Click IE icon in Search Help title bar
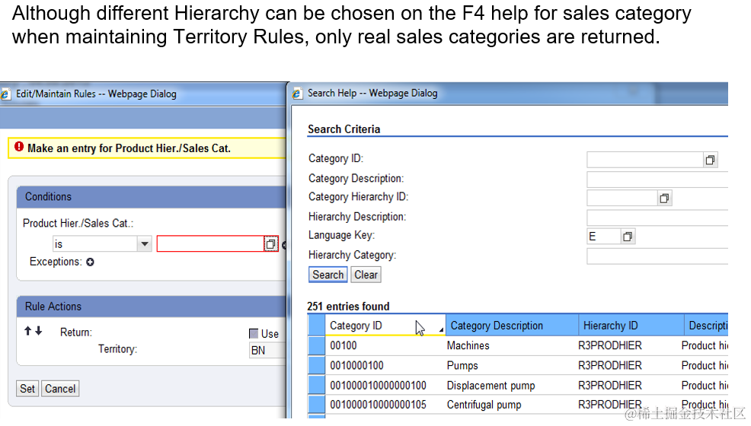The width and height of the screenshot is (751, 426). pos(297,94)
